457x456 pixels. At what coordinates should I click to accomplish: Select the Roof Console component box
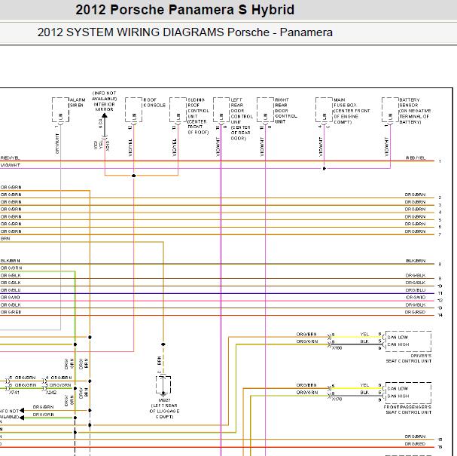tap(134, 110)
